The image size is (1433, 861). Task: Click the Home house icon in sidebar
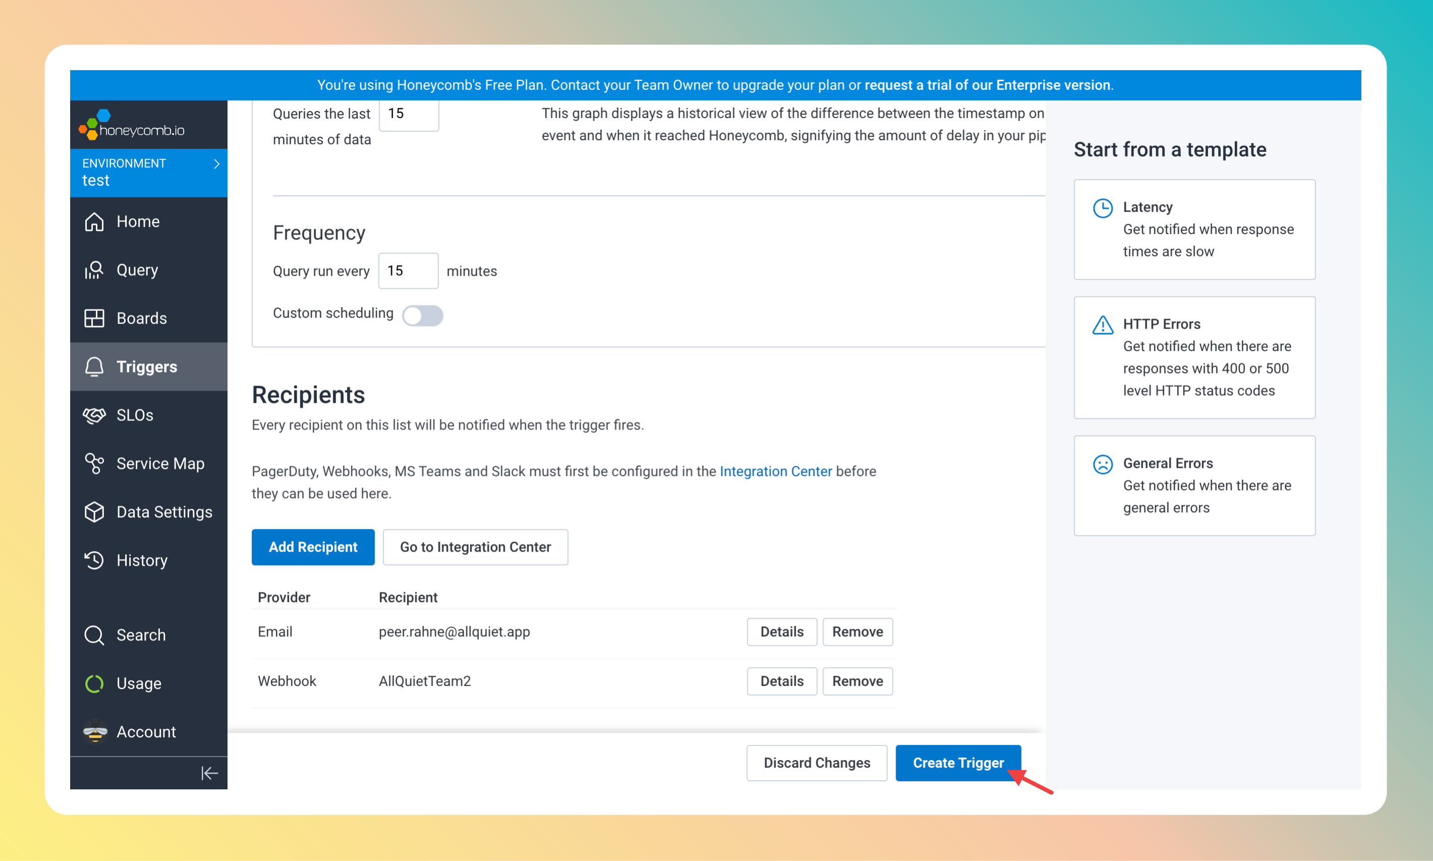coord(94,222)
